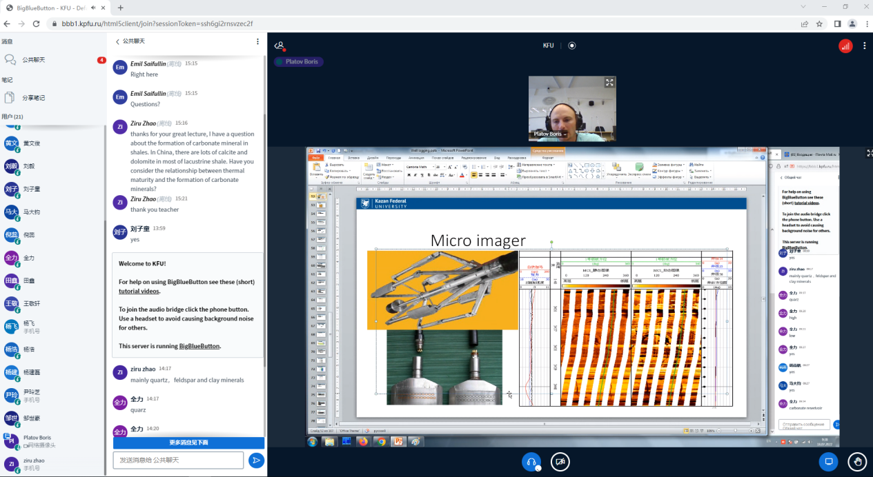Screen dimensions: 873x477
Task: Expand Platov Boris webcam to fullscreen
Action: click(609, 83)
